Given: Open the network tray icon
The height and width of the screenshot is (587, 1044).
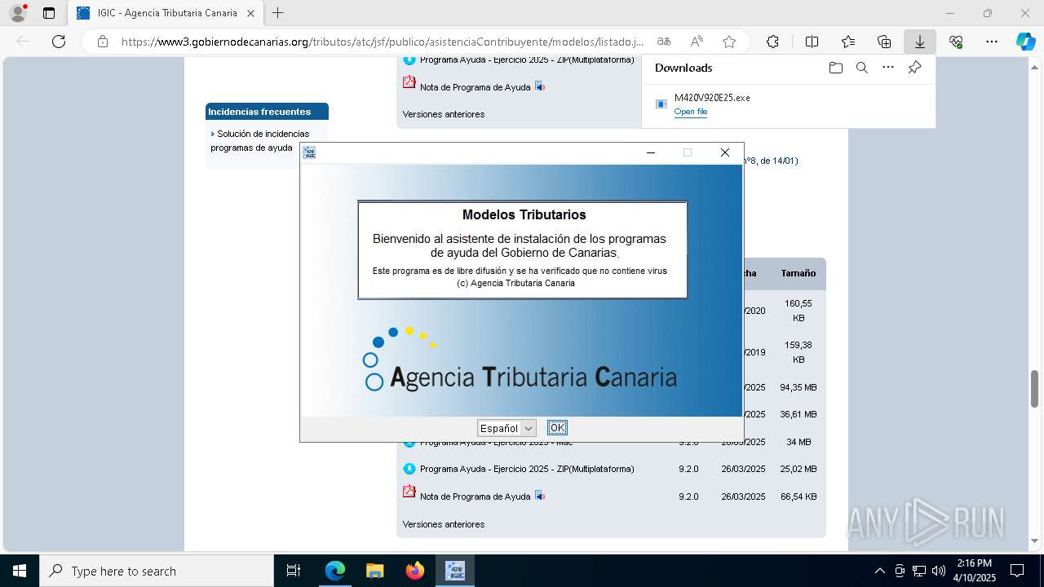Looking at the screenshot, I should pos(919,571).
